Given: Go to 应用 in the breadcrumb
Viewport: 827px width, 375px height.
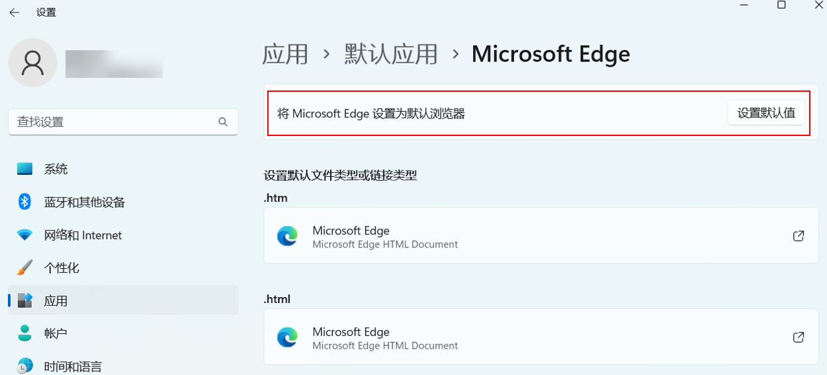Looking at the screenshot, I should (x=285, y=54).
